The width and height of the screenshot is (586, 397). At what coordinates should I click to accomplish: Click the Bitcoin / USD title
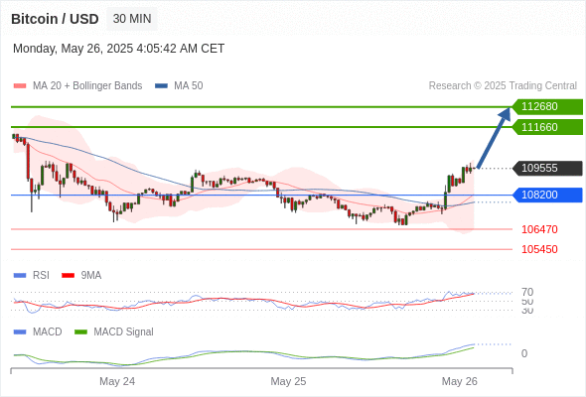pyautogui.click(x=55, y=19)
